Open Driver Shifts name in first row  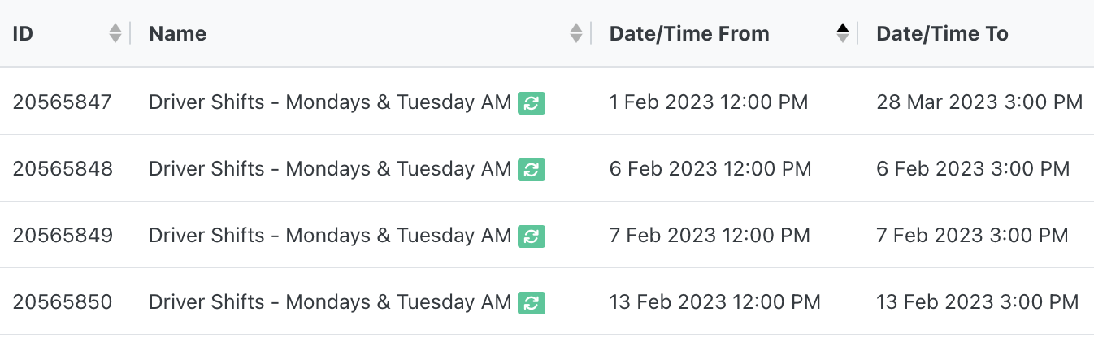tap(330, 102)
